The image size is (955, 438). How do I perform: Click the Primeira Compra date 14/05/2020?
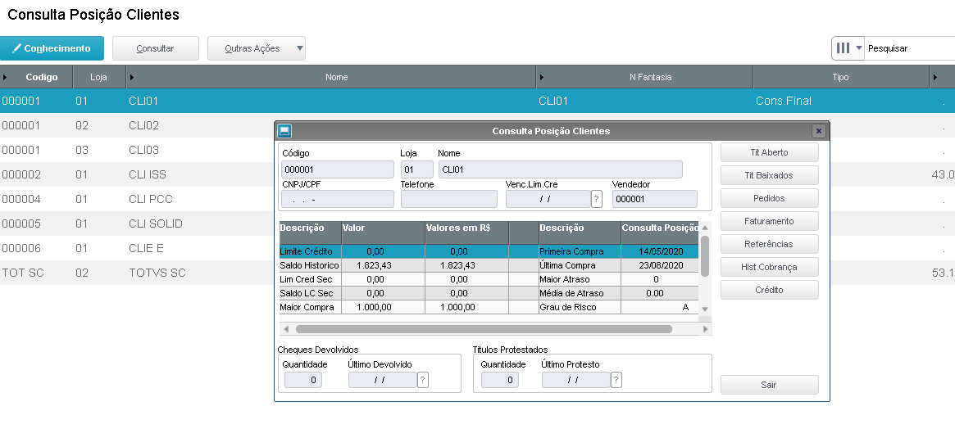660,251
